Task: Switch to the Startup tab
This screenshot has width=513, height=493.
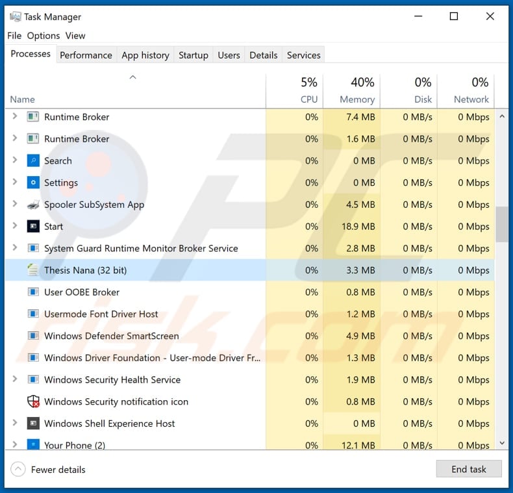Action: (194, 55)
